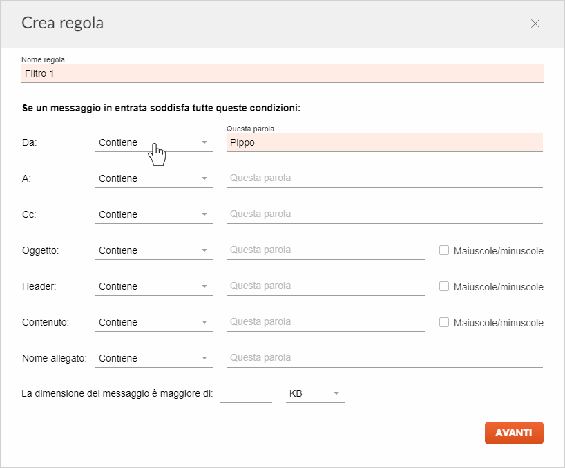Focus the A row Questa parola field
This screenshot has width=565, height=468.
pos(384,178)
